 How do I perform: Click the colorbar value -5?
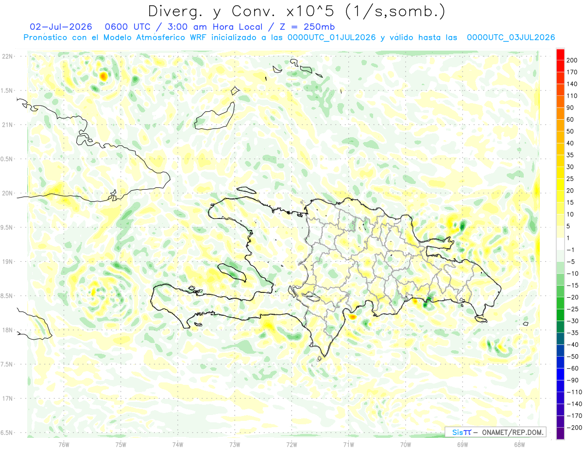click(571, 261)
